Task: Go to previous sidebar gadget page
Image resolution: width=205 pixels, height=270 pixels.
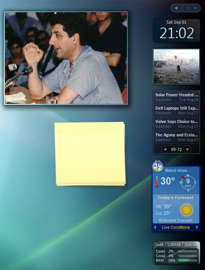Action: click(188, 8)
